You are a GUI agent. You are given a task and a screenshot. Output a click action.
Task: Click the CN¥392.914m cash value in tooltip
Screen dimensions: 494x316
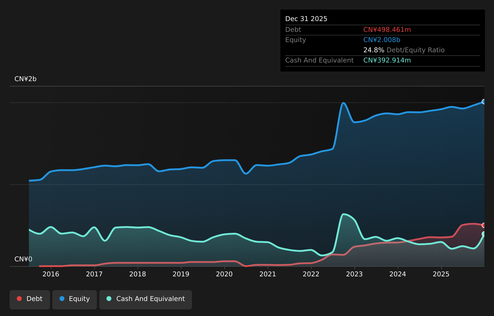[x=387, y=60]
